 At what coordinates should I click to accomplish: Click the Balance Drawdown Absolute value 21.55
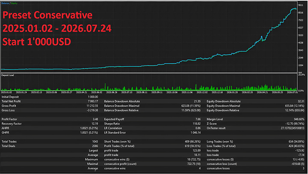[197, 101]
